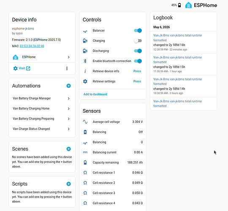
Task: Expand Van Battery Charge Manager automation
Action: coord(42,98)
